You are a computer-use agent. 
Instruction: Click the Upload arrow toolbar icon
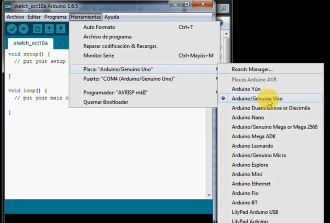click(23, 29)
